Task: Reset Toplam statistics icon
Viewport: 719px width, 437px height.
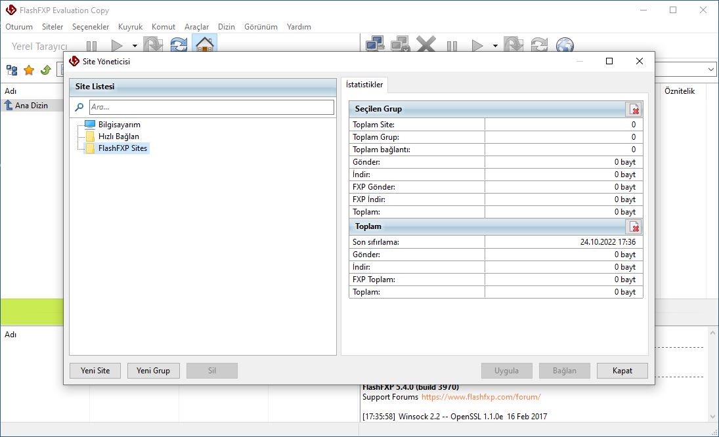Action: [x=634, y=227]
